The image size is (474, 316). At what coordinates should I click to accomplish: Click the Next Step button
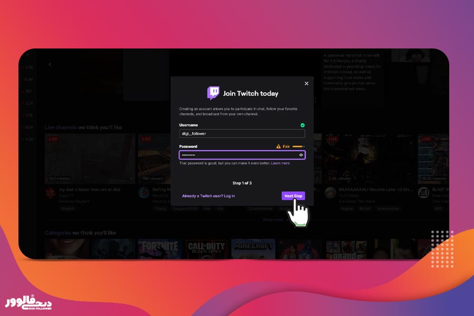pos(293,196)
